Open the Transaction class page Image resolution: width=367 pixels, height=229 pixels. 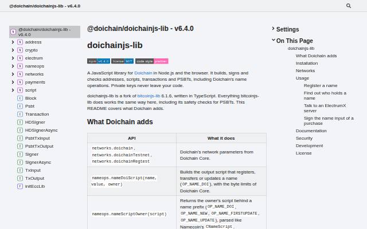37,114
